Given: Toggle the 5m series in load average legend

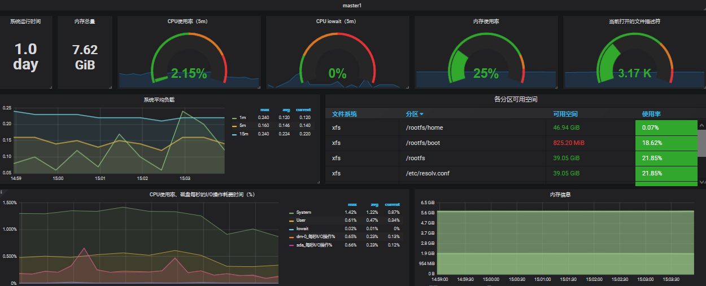Looking at the screenshot, I should (x=243, y=125).
